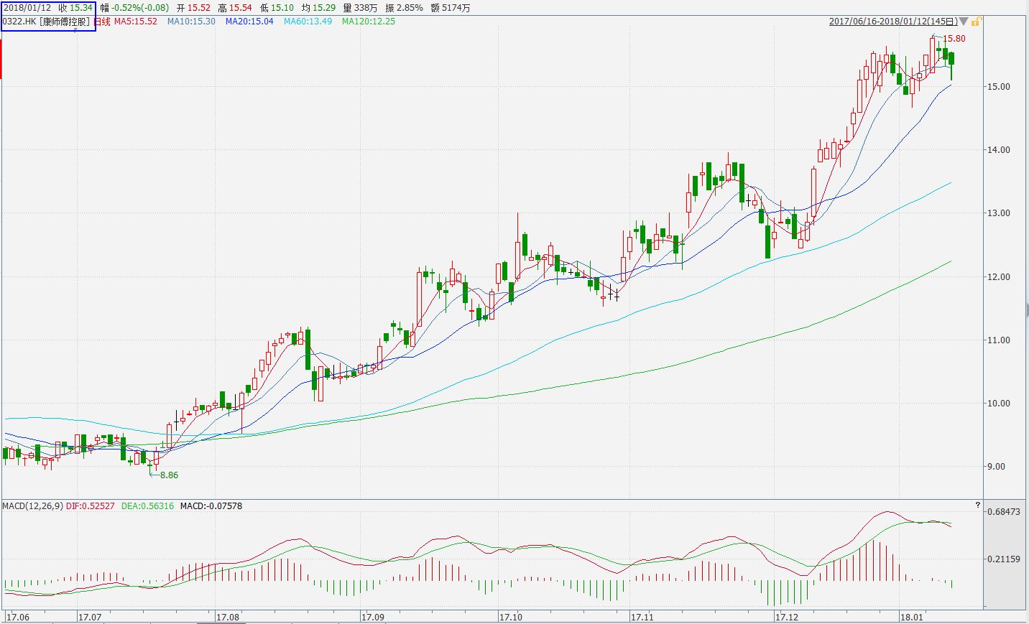Click the DEA:0.56316 value

[147, 506]
